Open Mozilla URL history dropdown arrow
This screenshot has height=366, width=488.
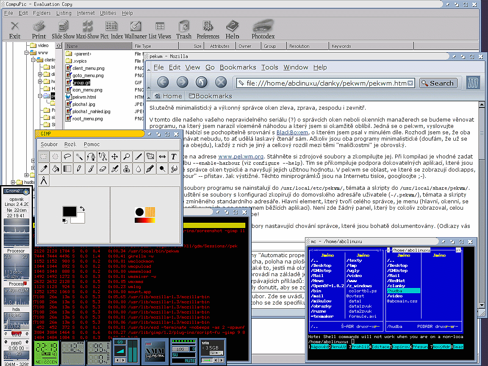[x=410, y=83]
